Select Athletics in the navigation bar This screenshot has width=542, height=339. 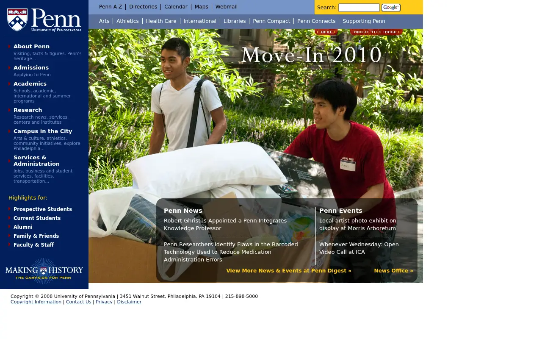point(127,21)
